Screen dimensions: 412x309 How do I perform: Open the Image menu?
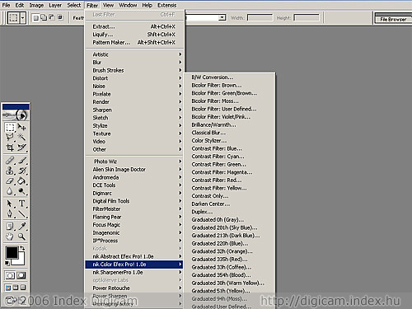click(x=36, y=6)
